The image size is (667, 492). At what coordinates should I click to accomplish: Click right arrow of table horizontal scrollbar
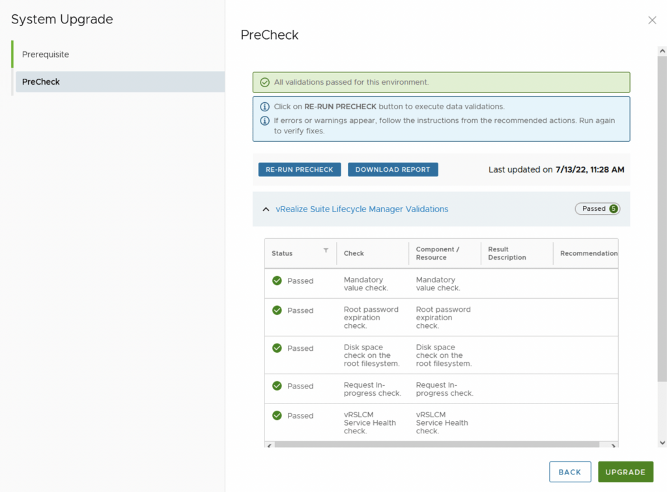point(614,445)
